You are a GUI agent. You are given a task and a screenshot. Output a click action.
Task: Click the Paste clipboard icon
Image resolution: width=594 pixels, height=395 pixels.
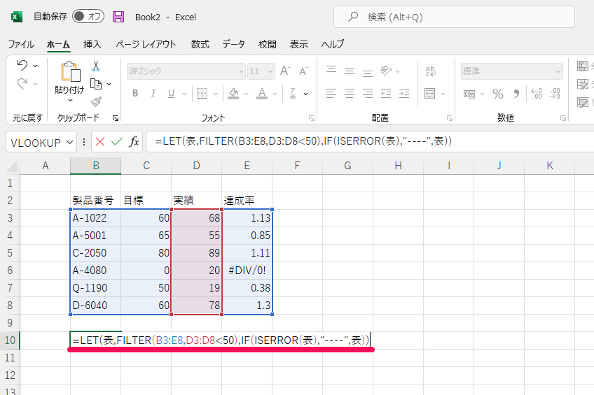(71, 71)
